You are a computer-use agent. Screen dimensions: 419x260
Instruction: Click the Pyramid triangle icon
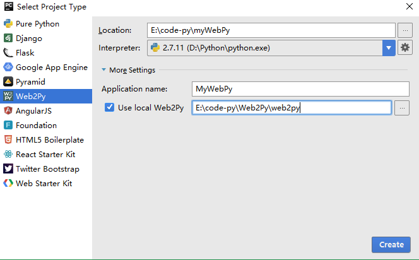8,81
